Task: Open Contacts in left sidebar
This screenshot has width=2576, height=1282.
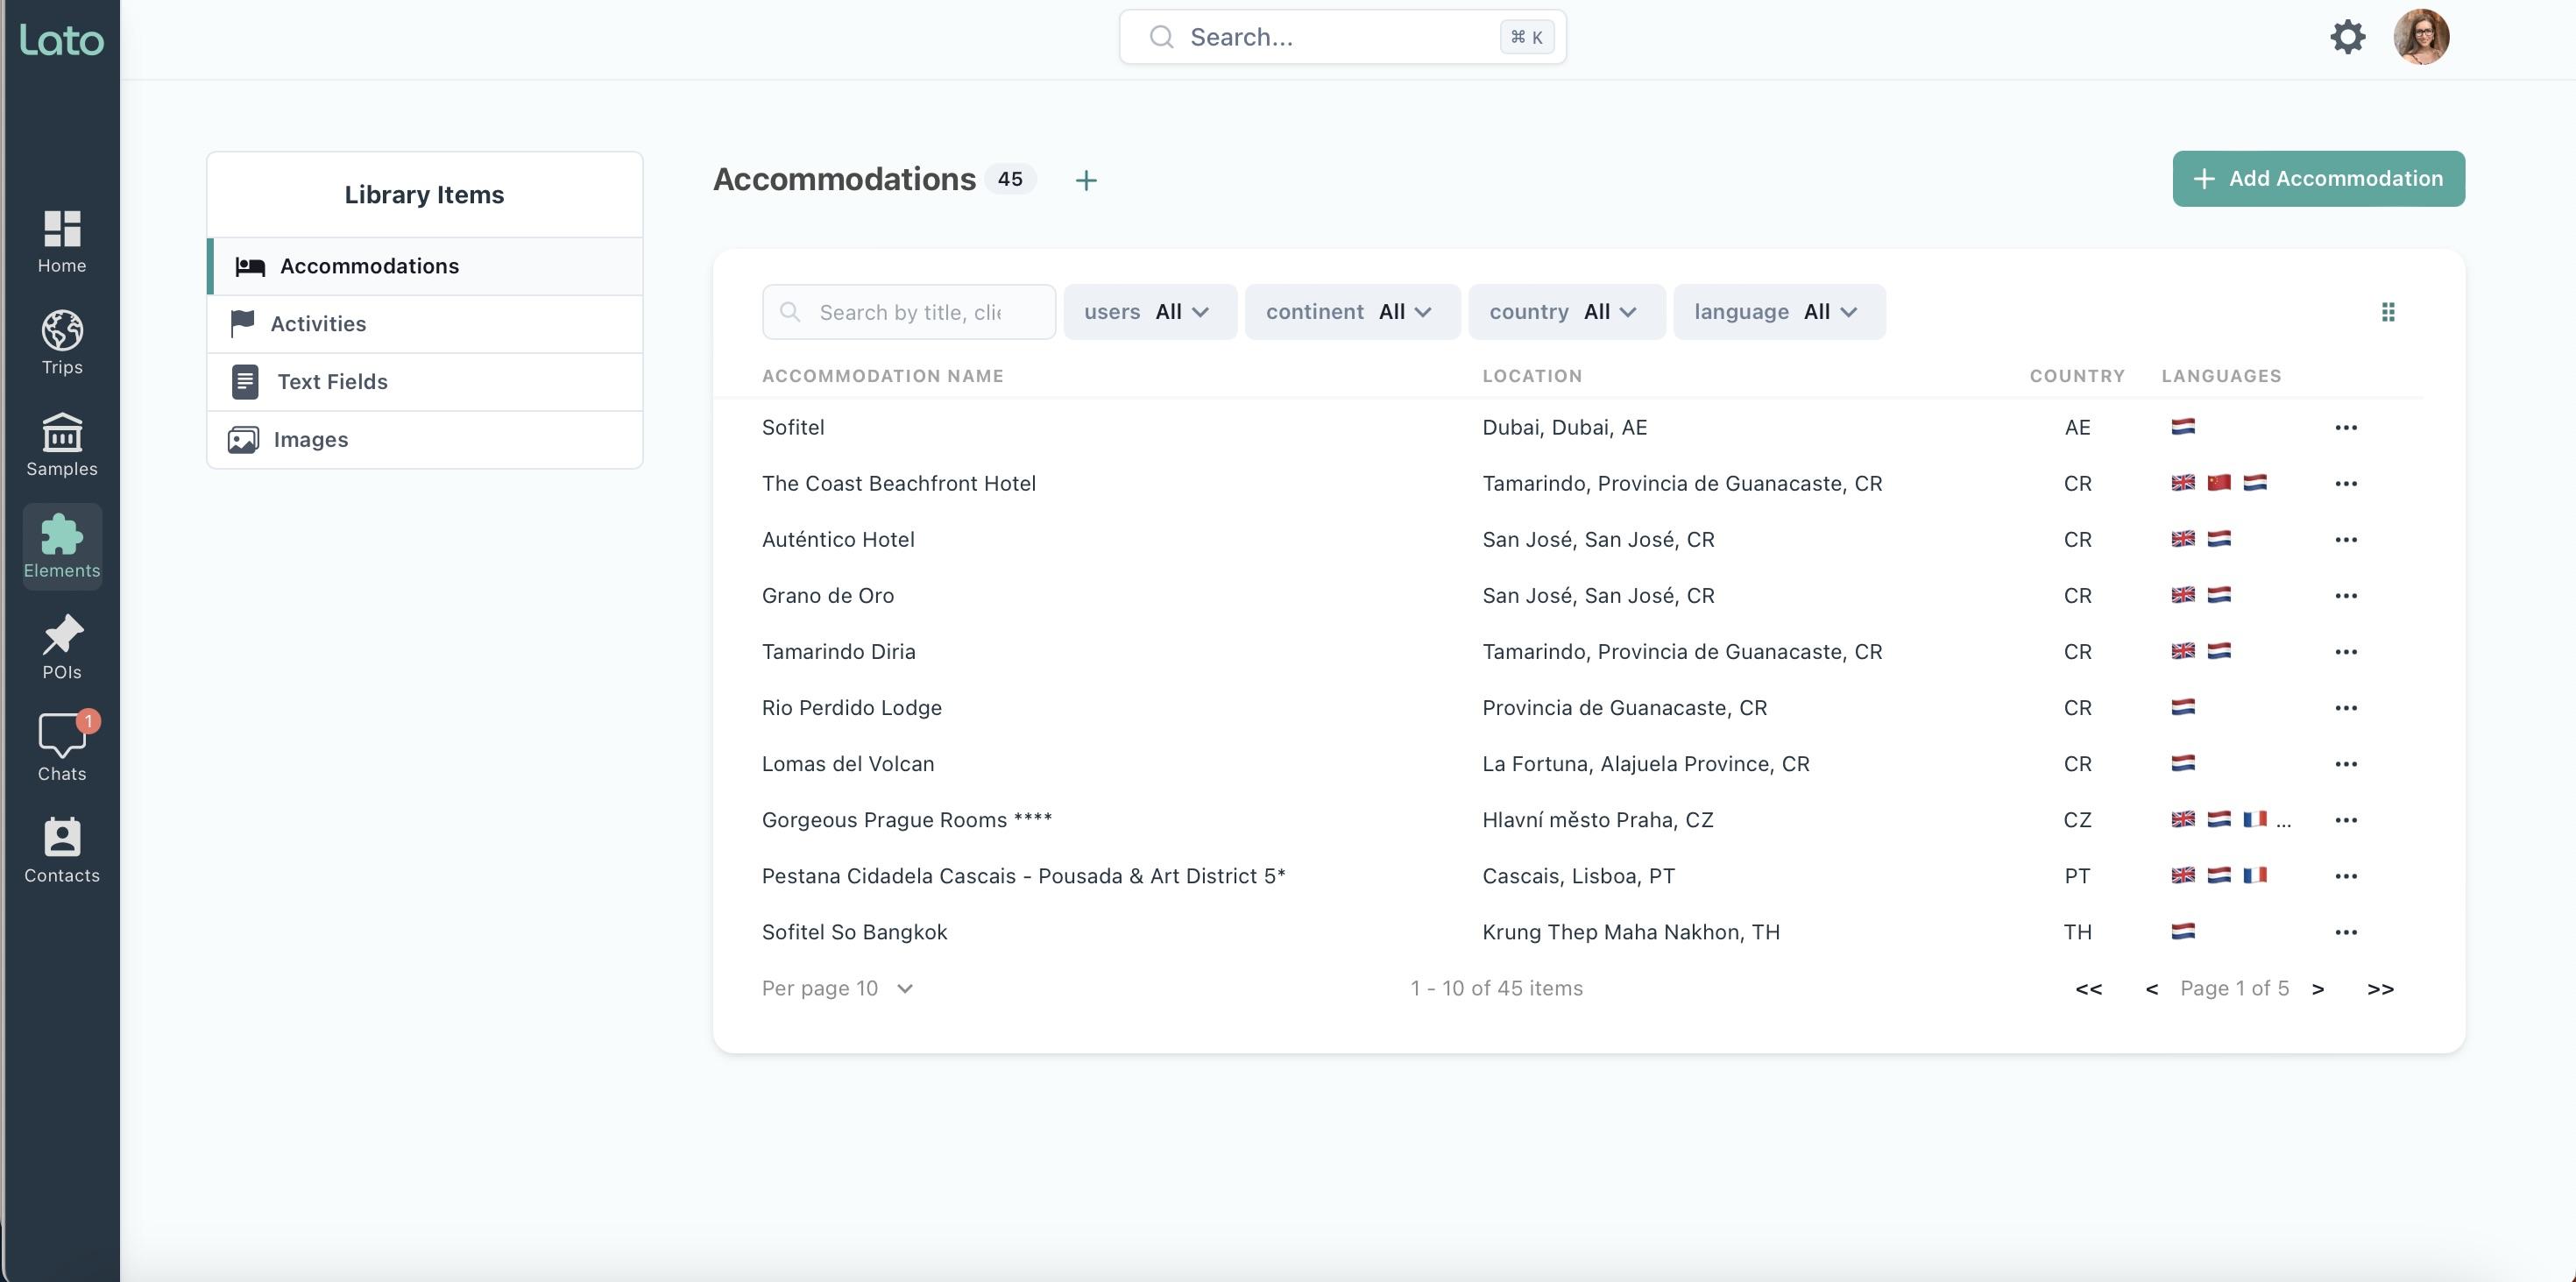Action: click(x=62, y=850)
